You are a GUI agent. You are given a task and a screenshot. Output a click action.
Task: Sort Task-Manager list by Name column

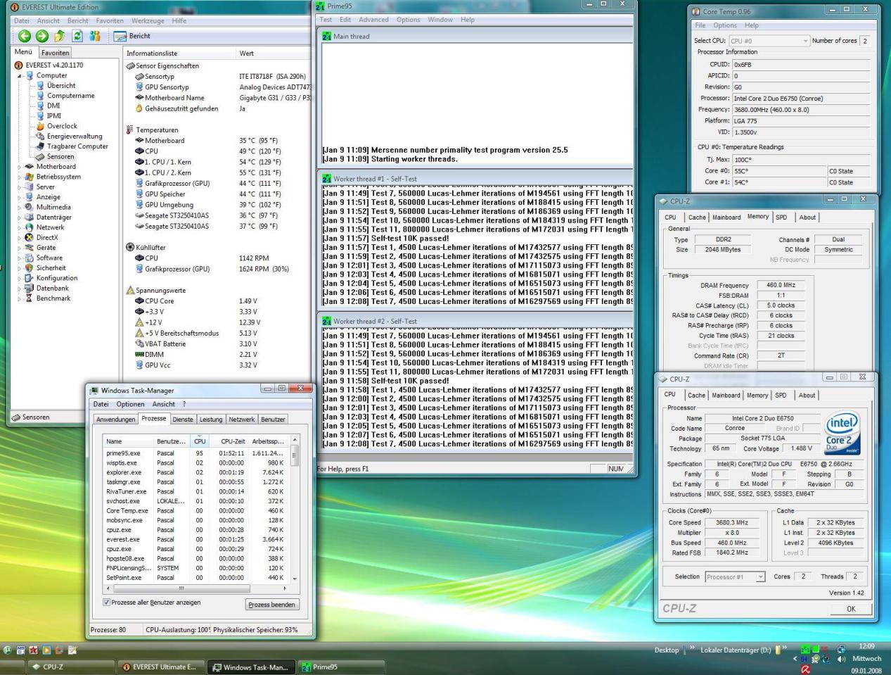coord(127,441)
